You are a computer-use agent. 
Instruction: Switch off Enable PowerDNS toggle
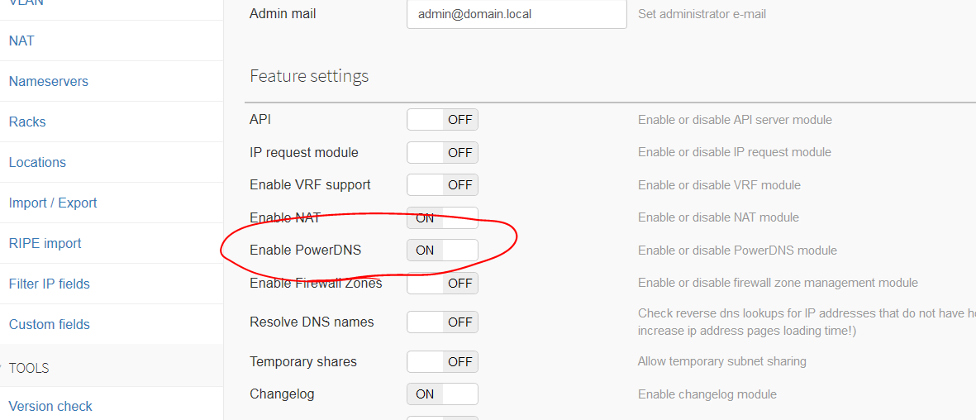[x=442, y=251]
